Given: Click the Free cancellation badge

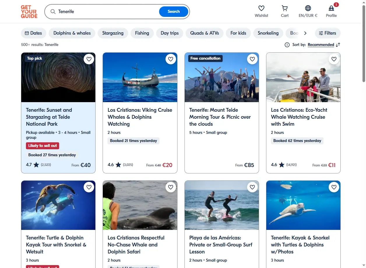Looking at the screenshot, I should point(205,58).
